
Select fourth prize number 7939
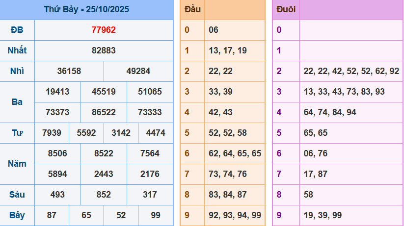pyautogui.click(x=52, y=132)
